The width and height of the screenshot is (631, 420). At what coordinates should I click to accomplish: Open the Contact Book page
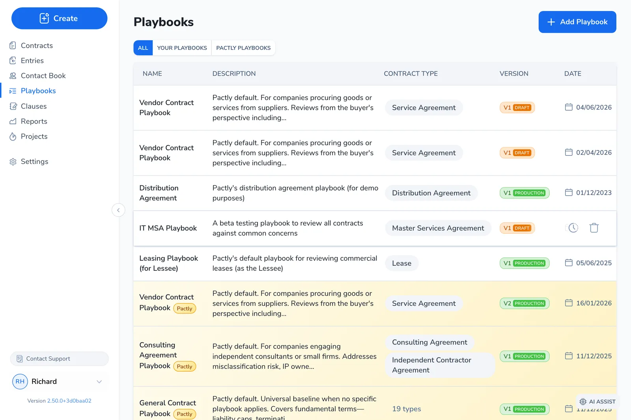click(x=43, y=76)
